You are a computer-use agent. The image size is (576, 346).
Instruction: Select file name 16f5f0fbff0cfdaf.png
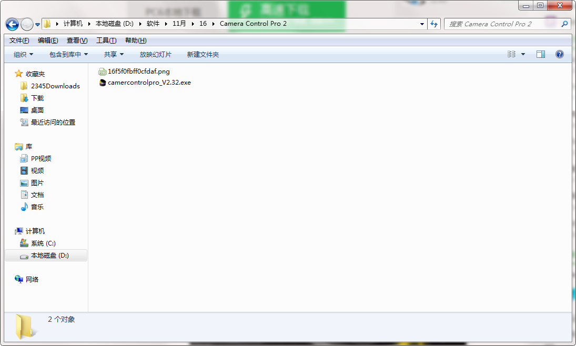[x=138, y=72]
